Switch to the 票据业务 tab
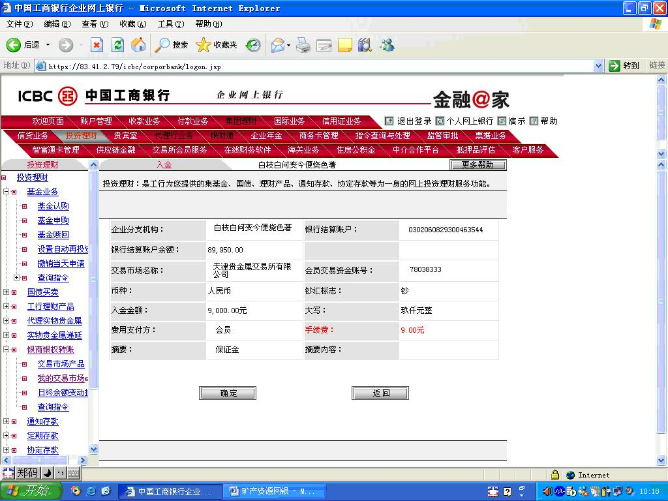This screenshot has width=668, height=501. click(x=491, y=136)
